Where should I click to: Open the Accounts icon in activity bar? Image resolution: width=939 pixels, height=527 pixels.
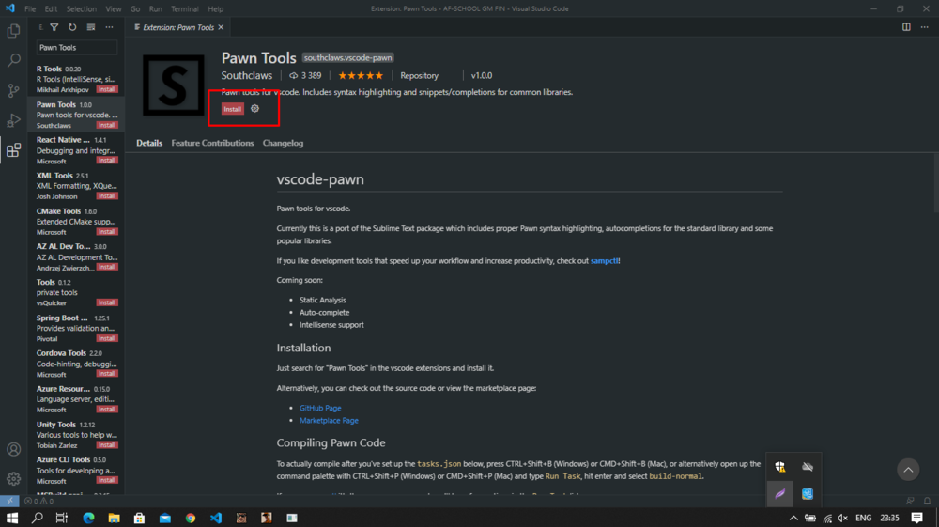click(x=13, y=449)
